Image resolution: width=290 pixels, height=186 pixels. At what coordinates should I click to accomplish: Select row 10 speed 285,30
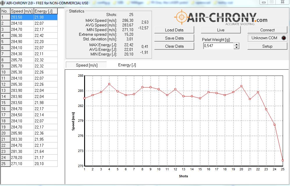tap(22, 72)
